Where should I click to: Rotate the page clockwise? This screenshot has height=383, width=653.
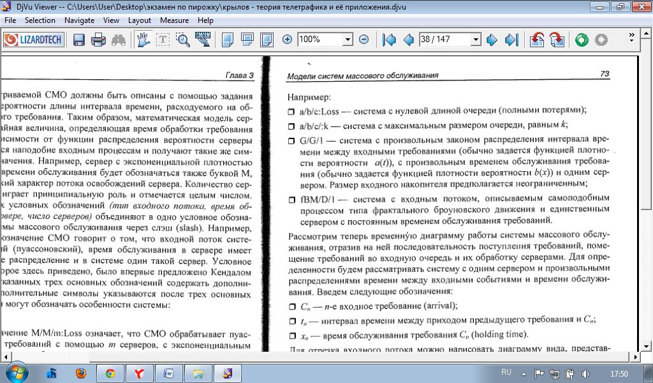click(x=557, y=40)
